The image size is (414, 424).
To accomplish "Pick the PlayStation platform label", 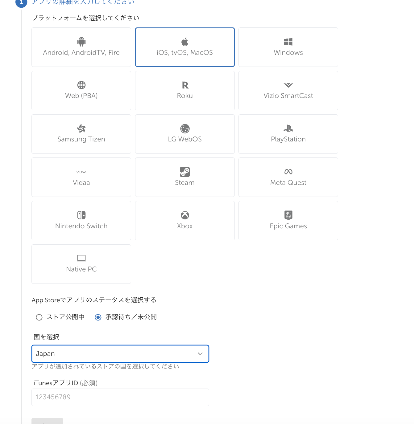I will click(x=288, y=139).
